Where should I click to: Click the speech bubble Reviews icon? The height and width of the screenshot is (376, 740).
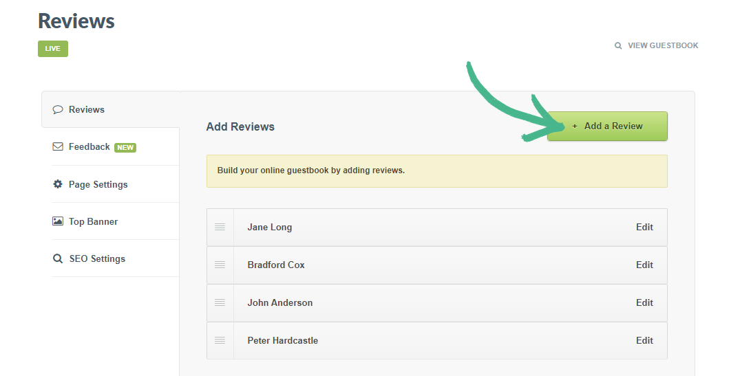coord(58,109)
